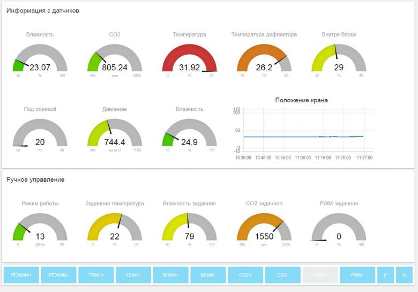Click the A mode button
418x292 pixels.
(404, 275)
